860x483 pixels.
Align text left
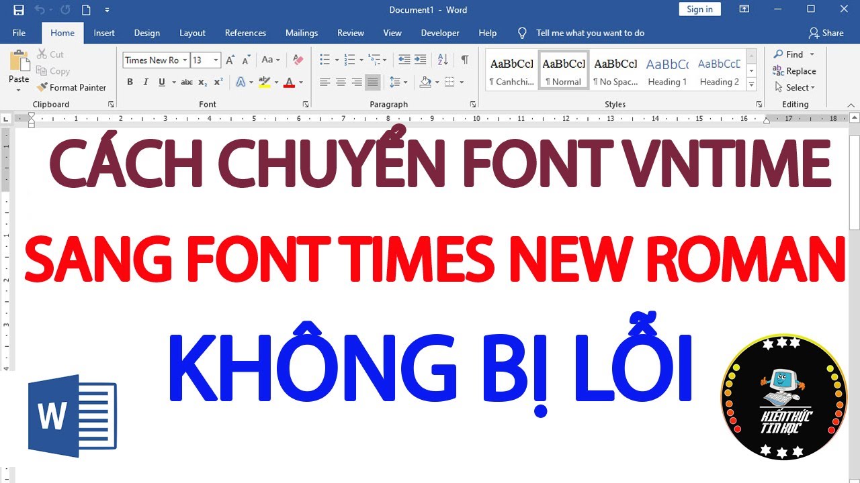(x=325, y=82)
